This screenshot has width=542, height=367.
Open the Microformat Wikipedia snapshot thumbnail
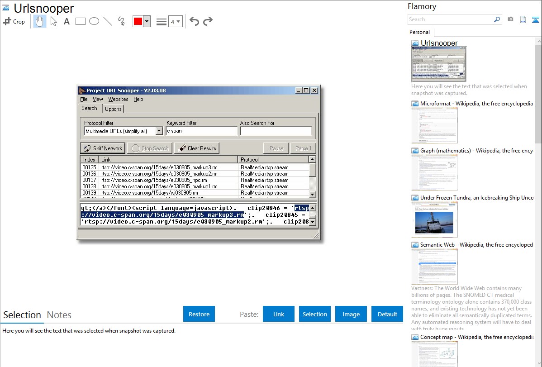(434, 125)
